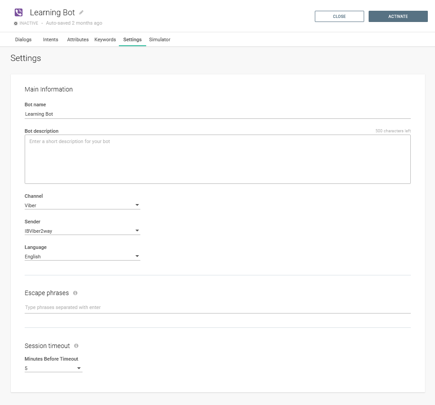Viewport: 435px width, 405px height.
Task: Select the Settings tab
Action: [132, 39]
